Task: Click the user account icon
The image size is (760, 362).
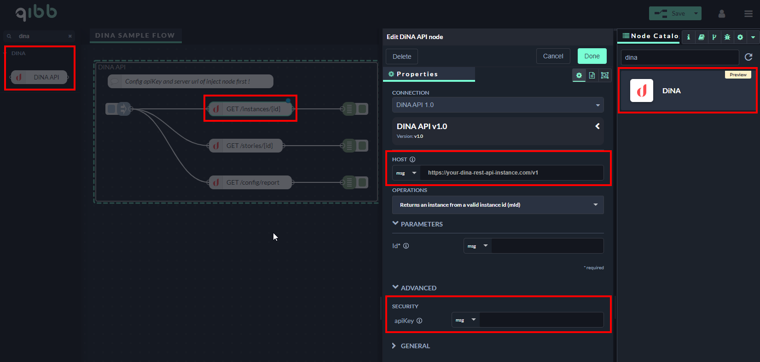Action: click(722, 14)
